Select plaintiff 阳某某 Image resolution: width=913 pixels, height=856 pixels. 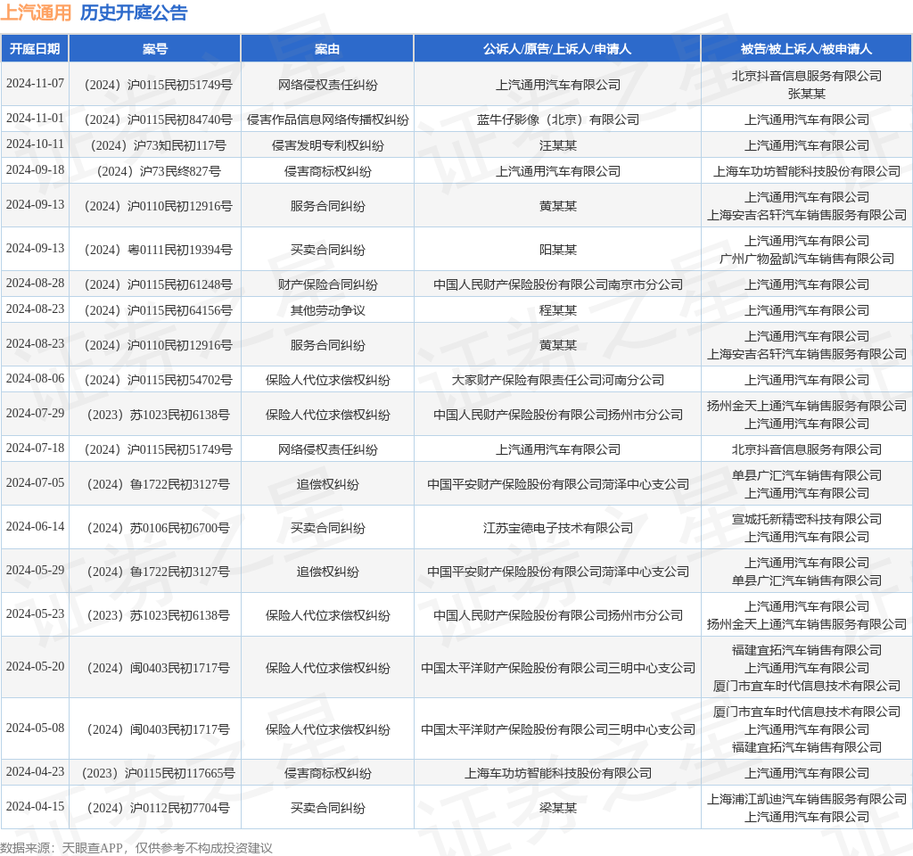point(558,250)
